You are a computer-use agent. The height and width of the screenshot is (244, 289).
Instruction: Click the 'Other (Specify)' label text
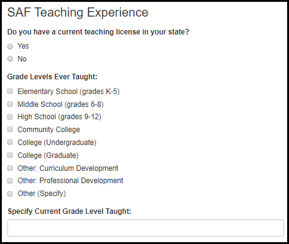pos(42,194)
